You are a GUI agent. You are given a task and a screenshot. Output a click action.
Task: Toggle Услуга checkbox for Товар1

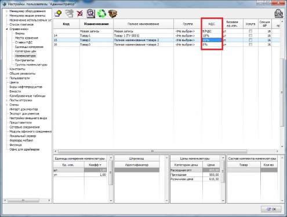pyautogui.click(x=250, y=35)
